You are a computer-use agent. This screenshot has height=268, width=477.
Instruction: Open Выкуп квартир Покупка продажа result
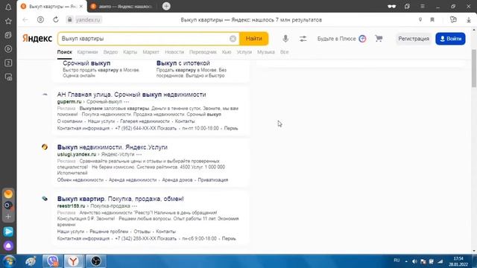point(121,199)
